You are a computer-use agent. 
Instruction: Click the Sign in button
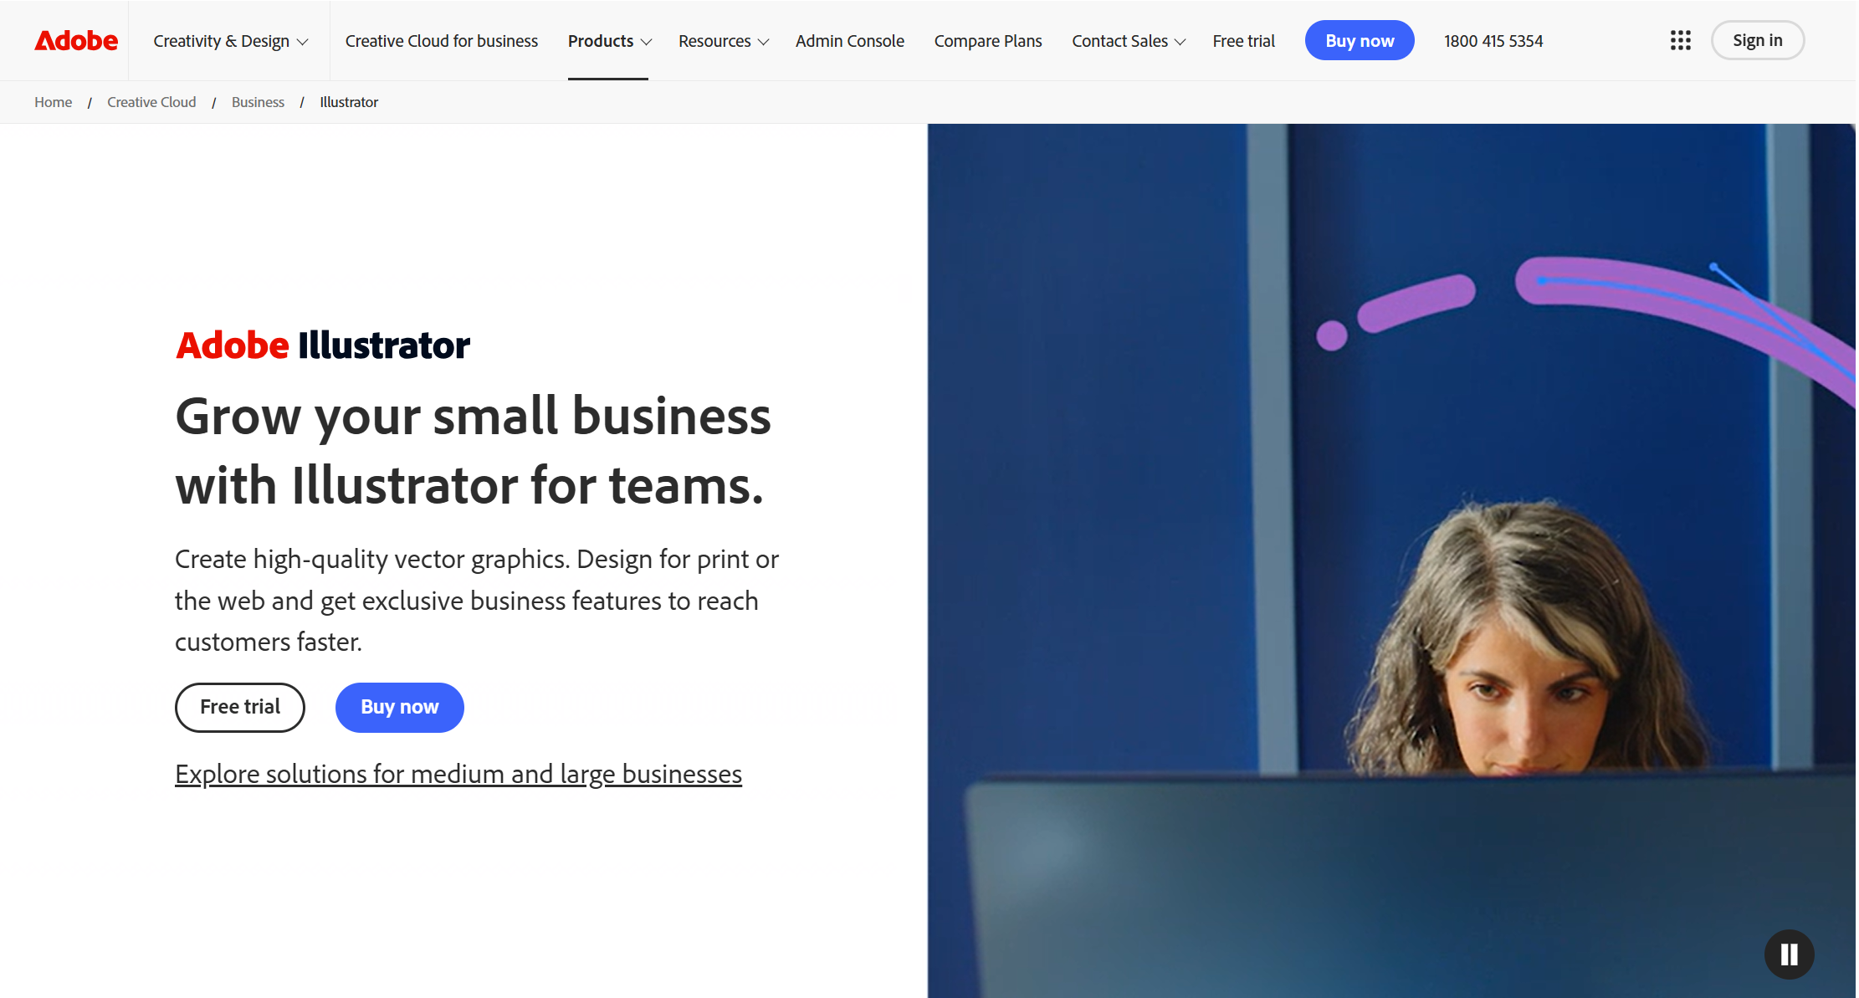pos(1757,40)
